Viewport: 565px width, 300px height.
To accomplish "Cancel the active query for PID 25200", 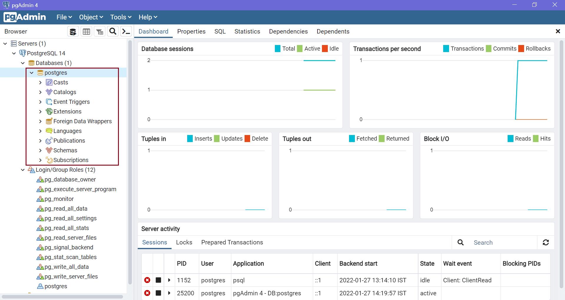I will click(158, 293).
